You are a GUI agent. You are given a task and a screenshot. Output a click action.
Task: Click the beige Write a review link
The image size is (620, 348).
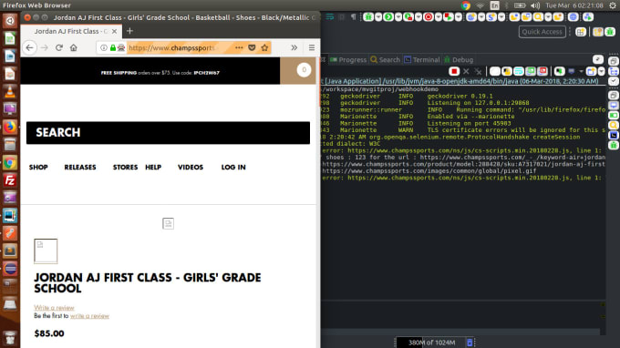(54, 308)
